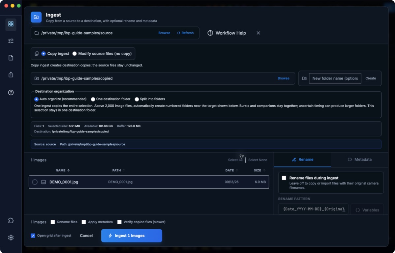Click the copy icon beside Copy ingest
The image size is (395, 253).
pos(37,54)
